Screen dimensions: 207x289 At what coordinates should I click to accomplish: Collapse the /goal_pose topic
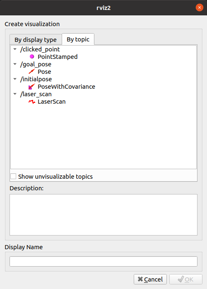point(15,64)
